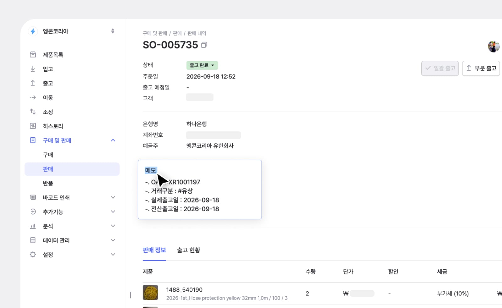This screenshot has height=308, width=502.
Task: Copy order number SO-005735 via copy icon
Action: (x=204, y=45)
